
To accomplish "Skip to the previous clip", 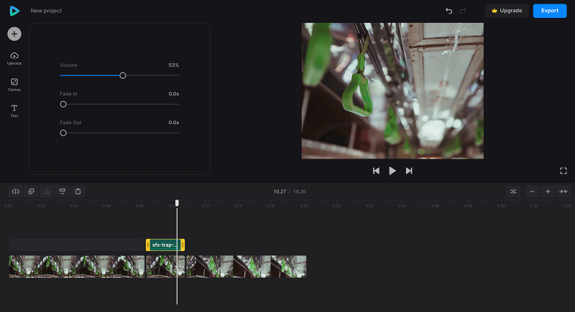I will [x=376, y=171].
